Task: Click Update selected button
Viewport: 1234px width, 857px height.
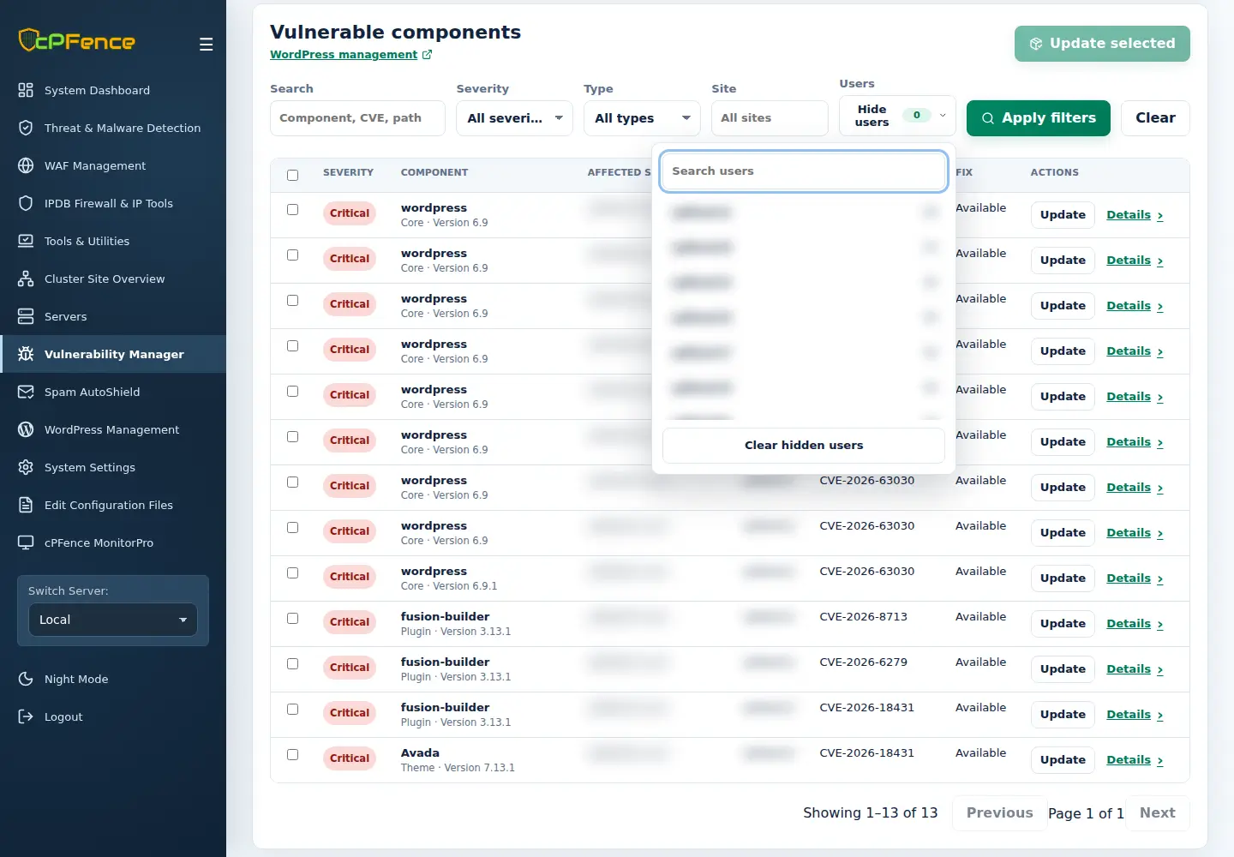Action: coord(1102,44)
